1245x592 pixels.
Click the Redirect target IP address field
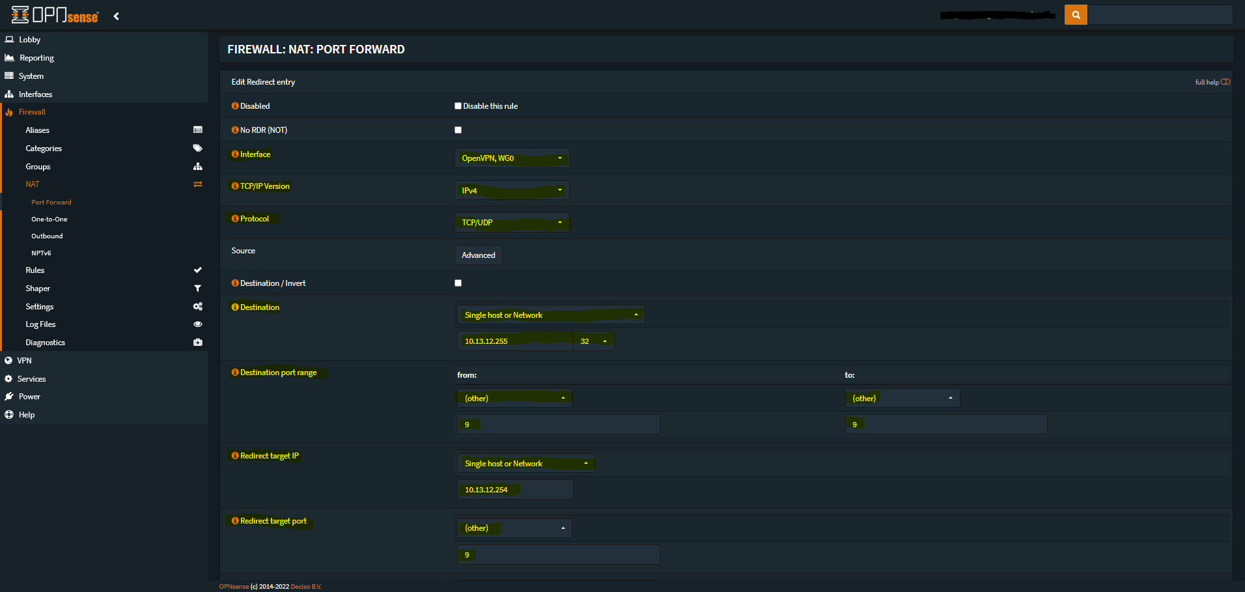pyautogui.click(x=515, y=490)
